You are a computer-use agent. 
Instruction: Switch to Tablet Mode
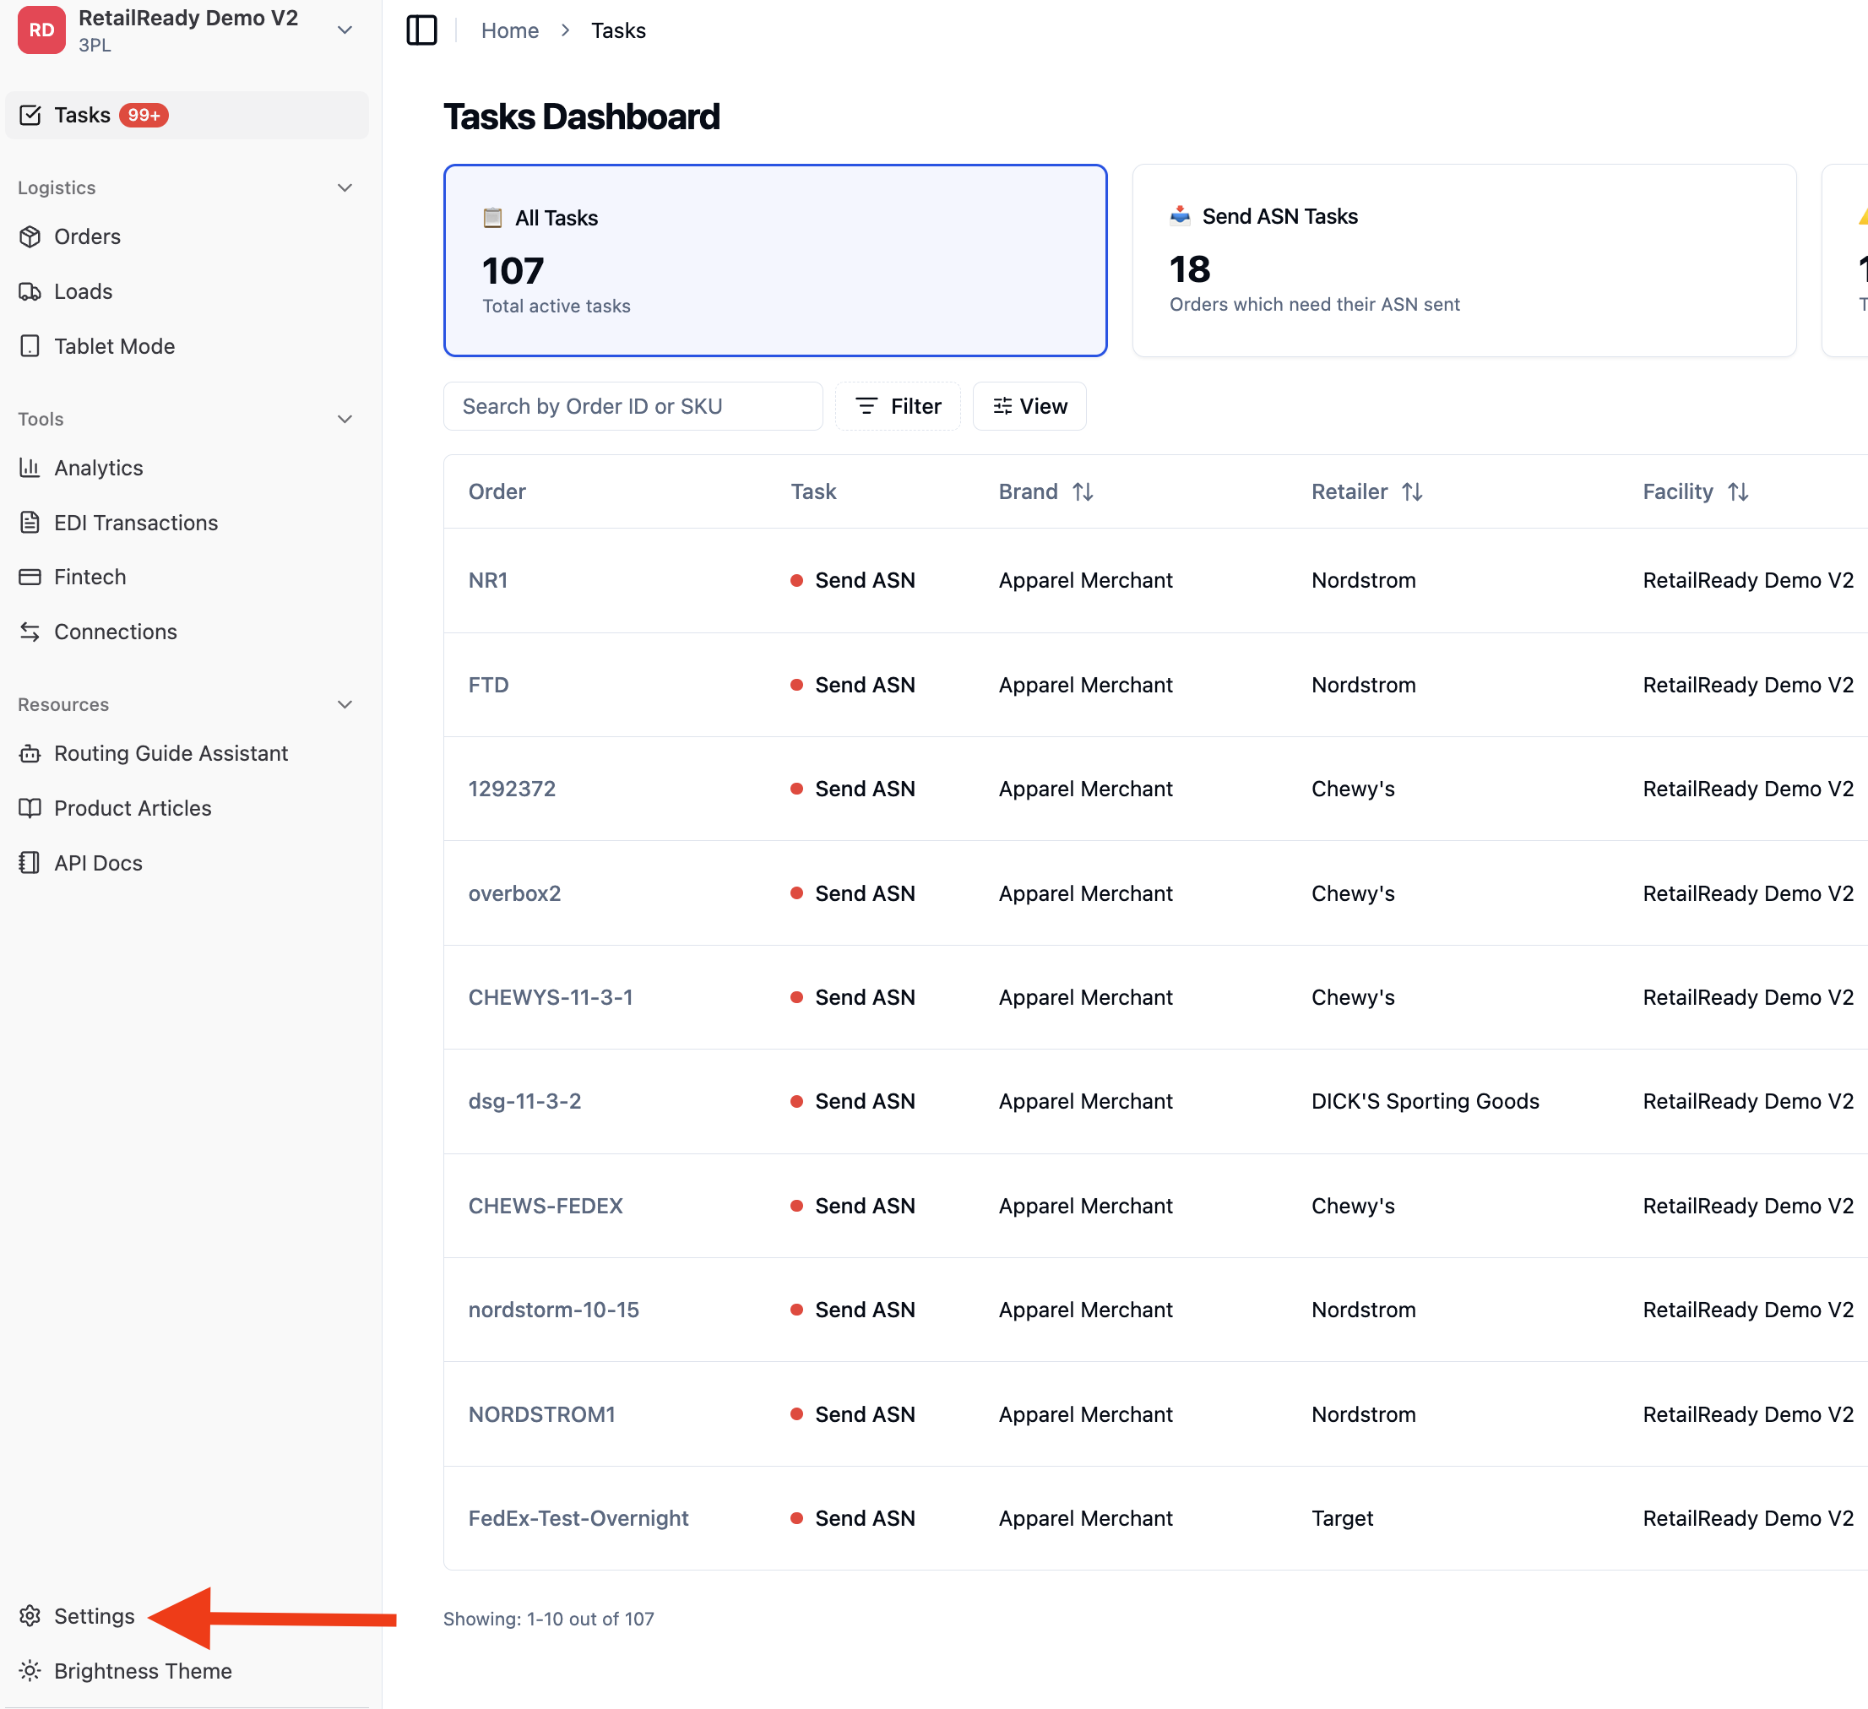pos(114,345)
